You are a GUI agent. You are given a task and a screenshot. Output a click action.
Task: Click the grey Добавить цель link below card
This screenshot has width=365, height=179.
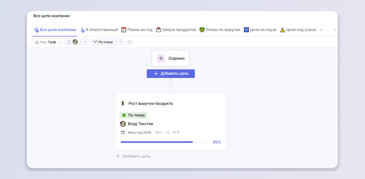[133, 156]
